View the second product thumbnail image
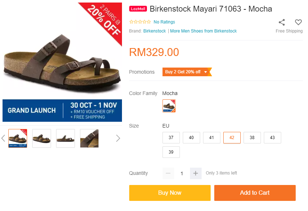This screenshot has width=308, height=211. (x=42, y=138)
